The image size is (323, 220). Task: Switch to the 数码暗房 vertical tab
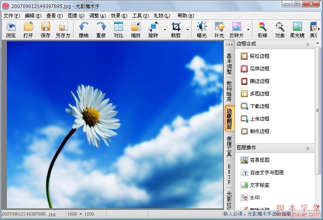[x=229, y=91]
